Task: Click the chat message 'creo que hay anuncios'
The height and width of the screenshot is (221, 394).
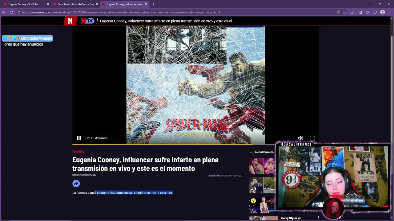Action: pyautogui.click(x=24, y=44)
